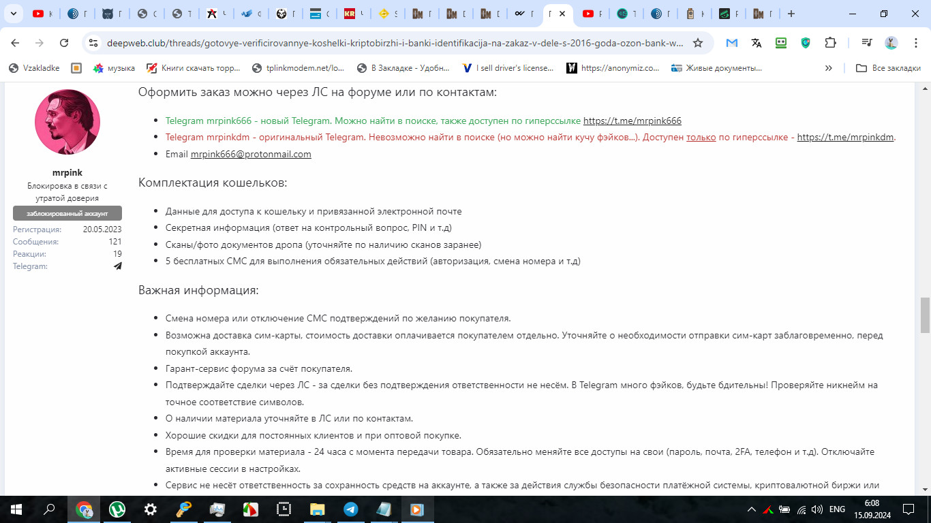Image resolution: width=931 pixels, height=523 pixels.
Task: Open the Книги скачать торр... bookmark
Action: (194, 68)
